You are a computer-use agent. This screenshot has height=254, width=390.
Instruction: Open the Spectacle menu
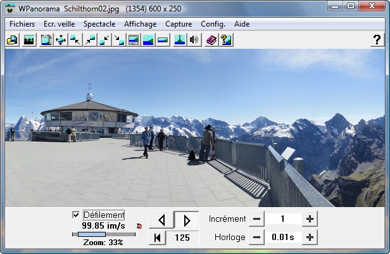tap(99, 24)
